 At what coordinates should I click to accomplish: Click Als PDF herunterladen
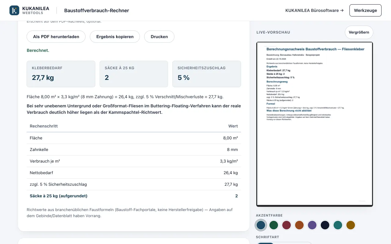(56, 37)
